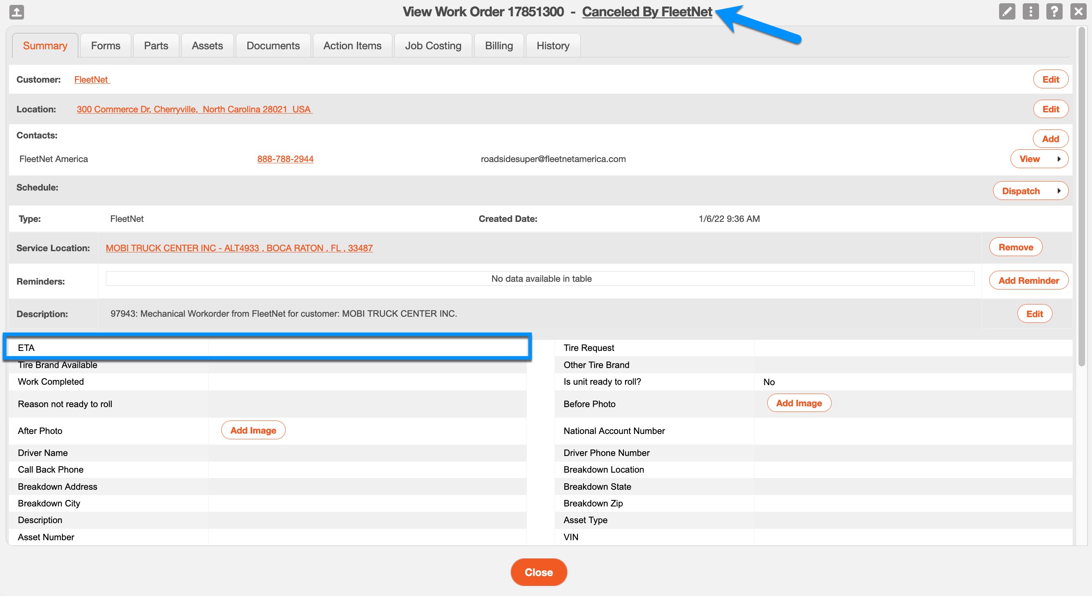Click the Add Reminder button
The height and width of the screenshot is (596, 1092).
(x=1028, y=280)
